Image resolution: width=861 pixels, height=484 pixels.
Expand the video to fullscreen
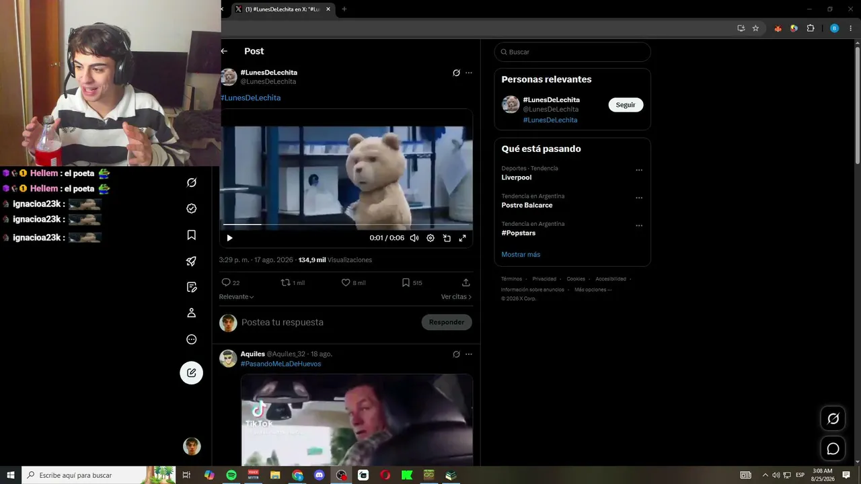(x=463, y=238)
